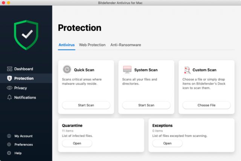Click the green shield status icon
The image size is (241, 161).
26,35
